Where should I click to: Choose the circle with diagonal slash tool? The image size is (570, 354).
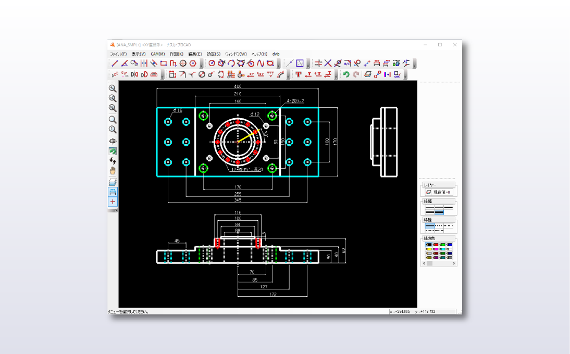pos(202,74)
